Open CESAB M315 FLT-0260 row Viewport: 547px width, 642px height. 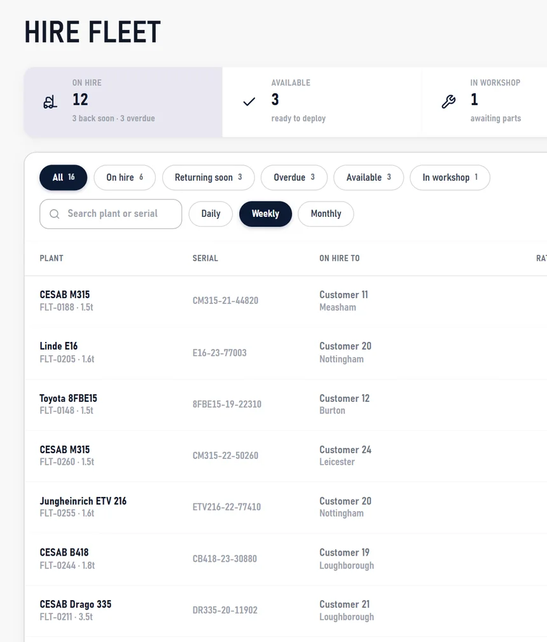pos(286,456)
